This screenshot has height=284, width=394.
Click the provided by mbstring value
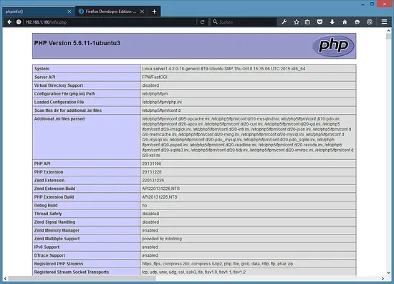(x=162, y=239)
